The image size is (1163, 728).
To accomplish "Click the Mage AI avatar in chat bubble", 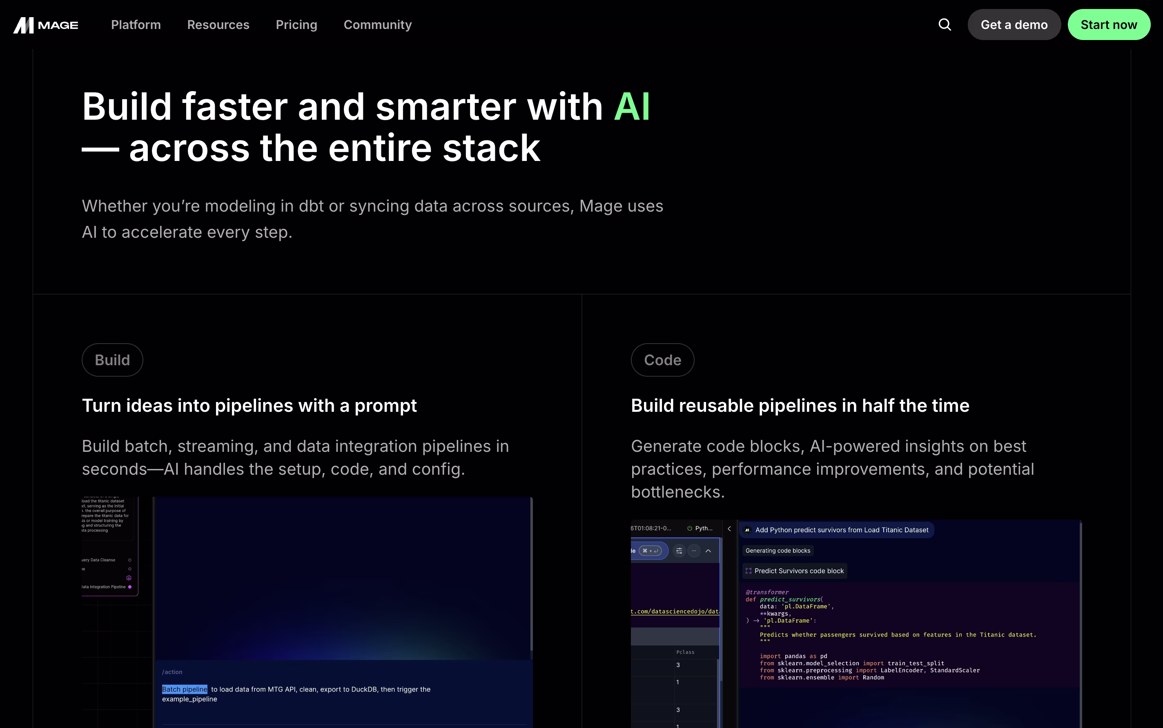I will click(747, 530).
